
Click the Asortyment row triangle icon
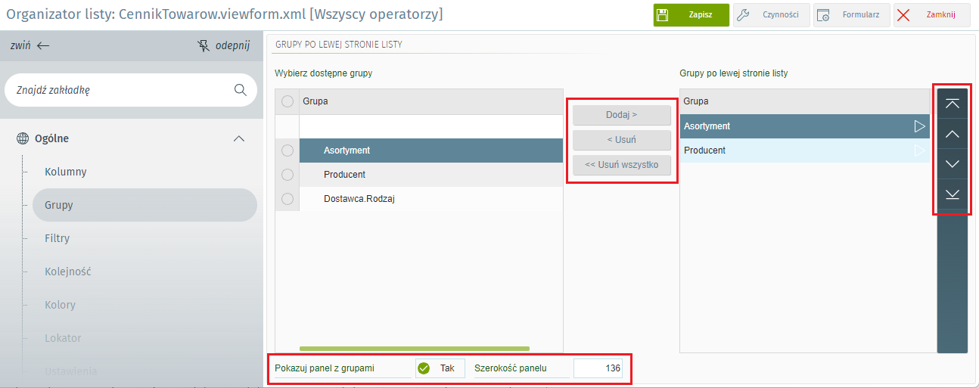tap(919, 126)
